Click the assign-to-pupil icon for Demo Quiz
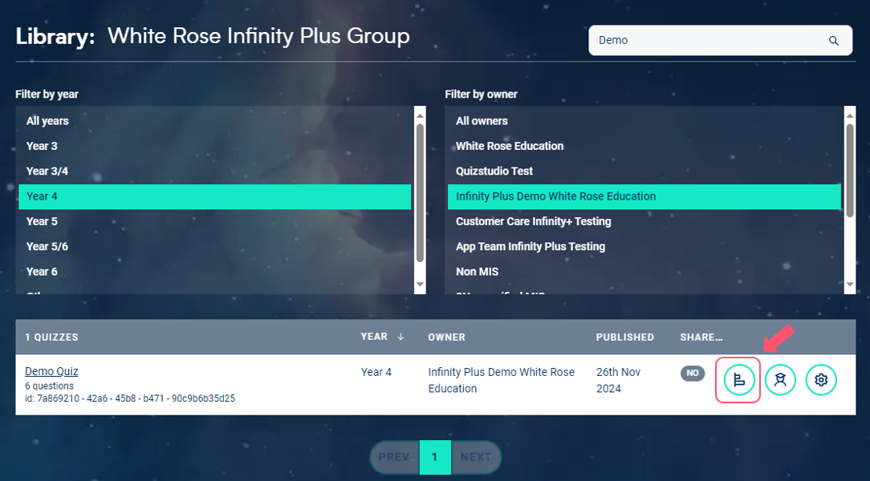The width and height of the screenshot is (870, 481). (x=779, y=380)
